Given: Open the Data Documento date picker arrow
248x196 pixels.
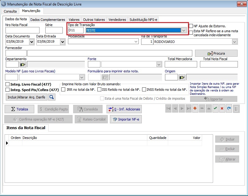Looking at the screenshot, I should click(32, 42).
